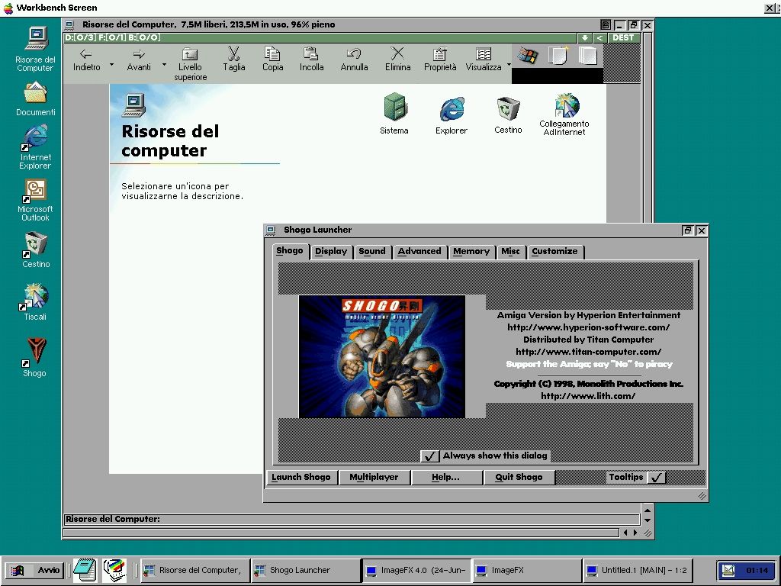
Task: Select the Cestino icon inside Risorse window
Action: pos(508,108)
